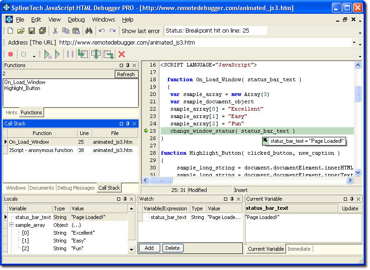Click the Add watch button
The width and height of the screenshot is (370, 270).
(149, 248)
